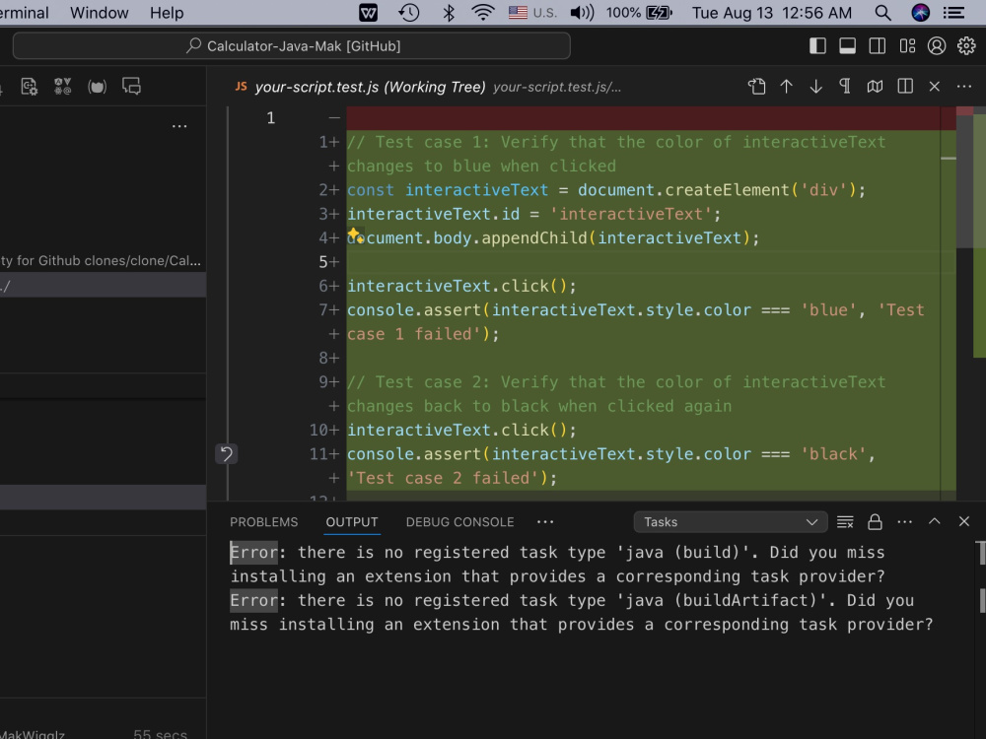Open the Tasks output channel dropdown
The width and height of the screenshot is (986, 739).
[x=730, y=522]
